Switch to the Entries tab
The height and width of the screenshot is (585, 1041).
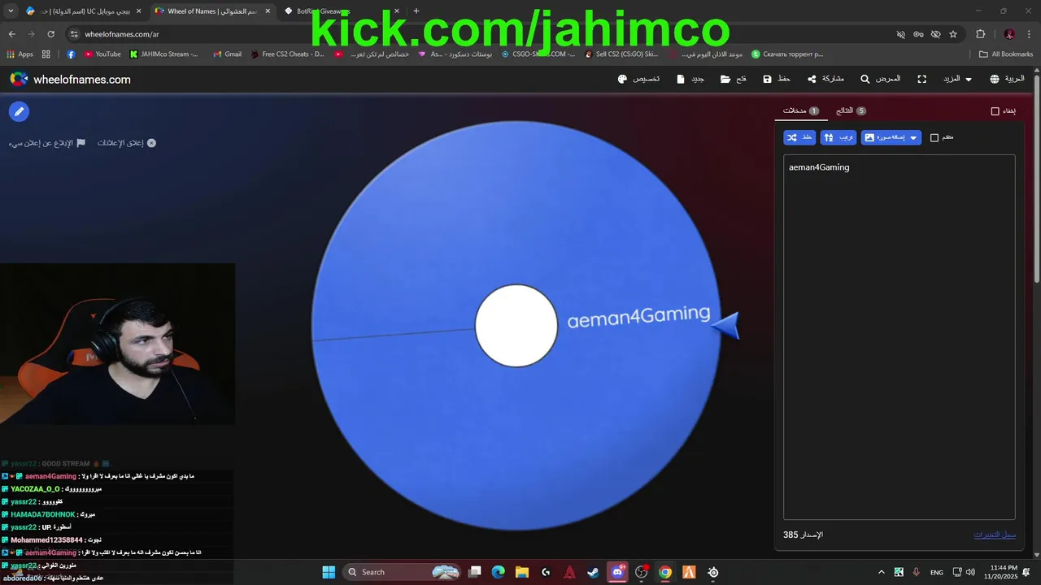click(x=801, y=110)
